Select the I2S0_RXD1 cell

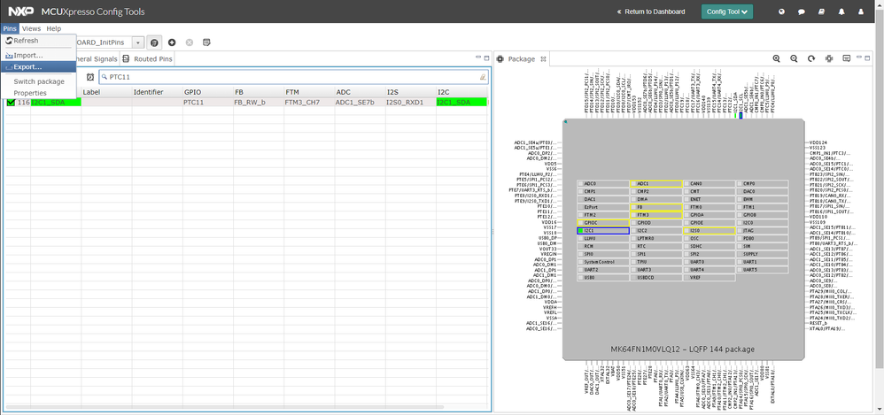click(x=410, y=103)
